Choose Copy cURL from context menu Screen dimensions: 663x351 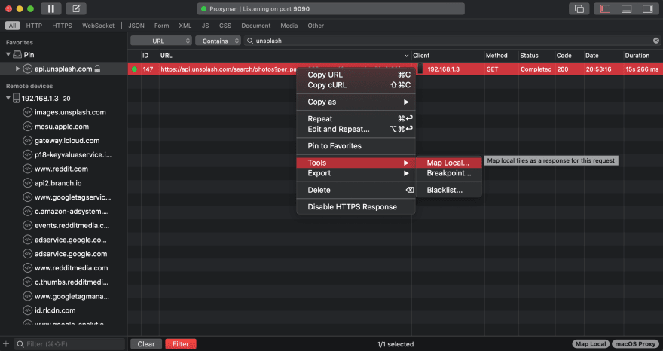pyautogui.click(x=356, y=85)
